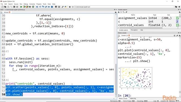
Task: Search variables magnifier icon in Variable explorer
Action: [180, 12]
